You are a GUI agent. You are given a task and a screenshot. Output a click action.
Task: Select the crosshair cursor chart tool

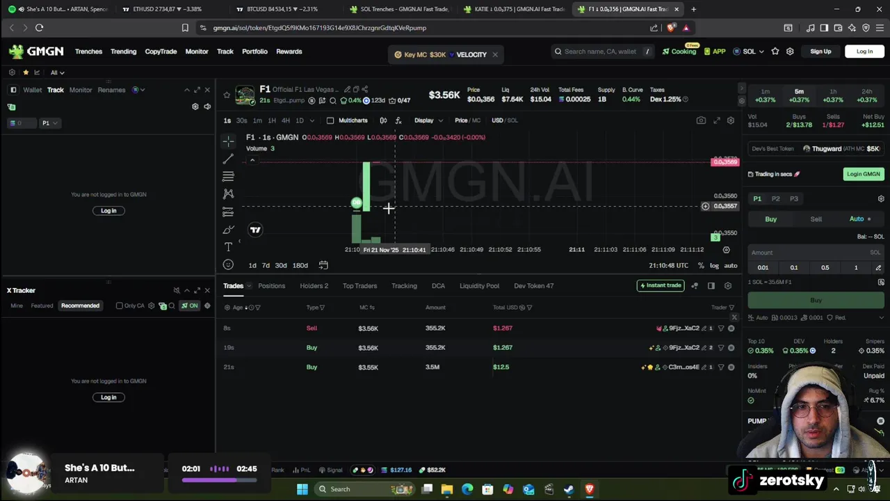point(228,141)
